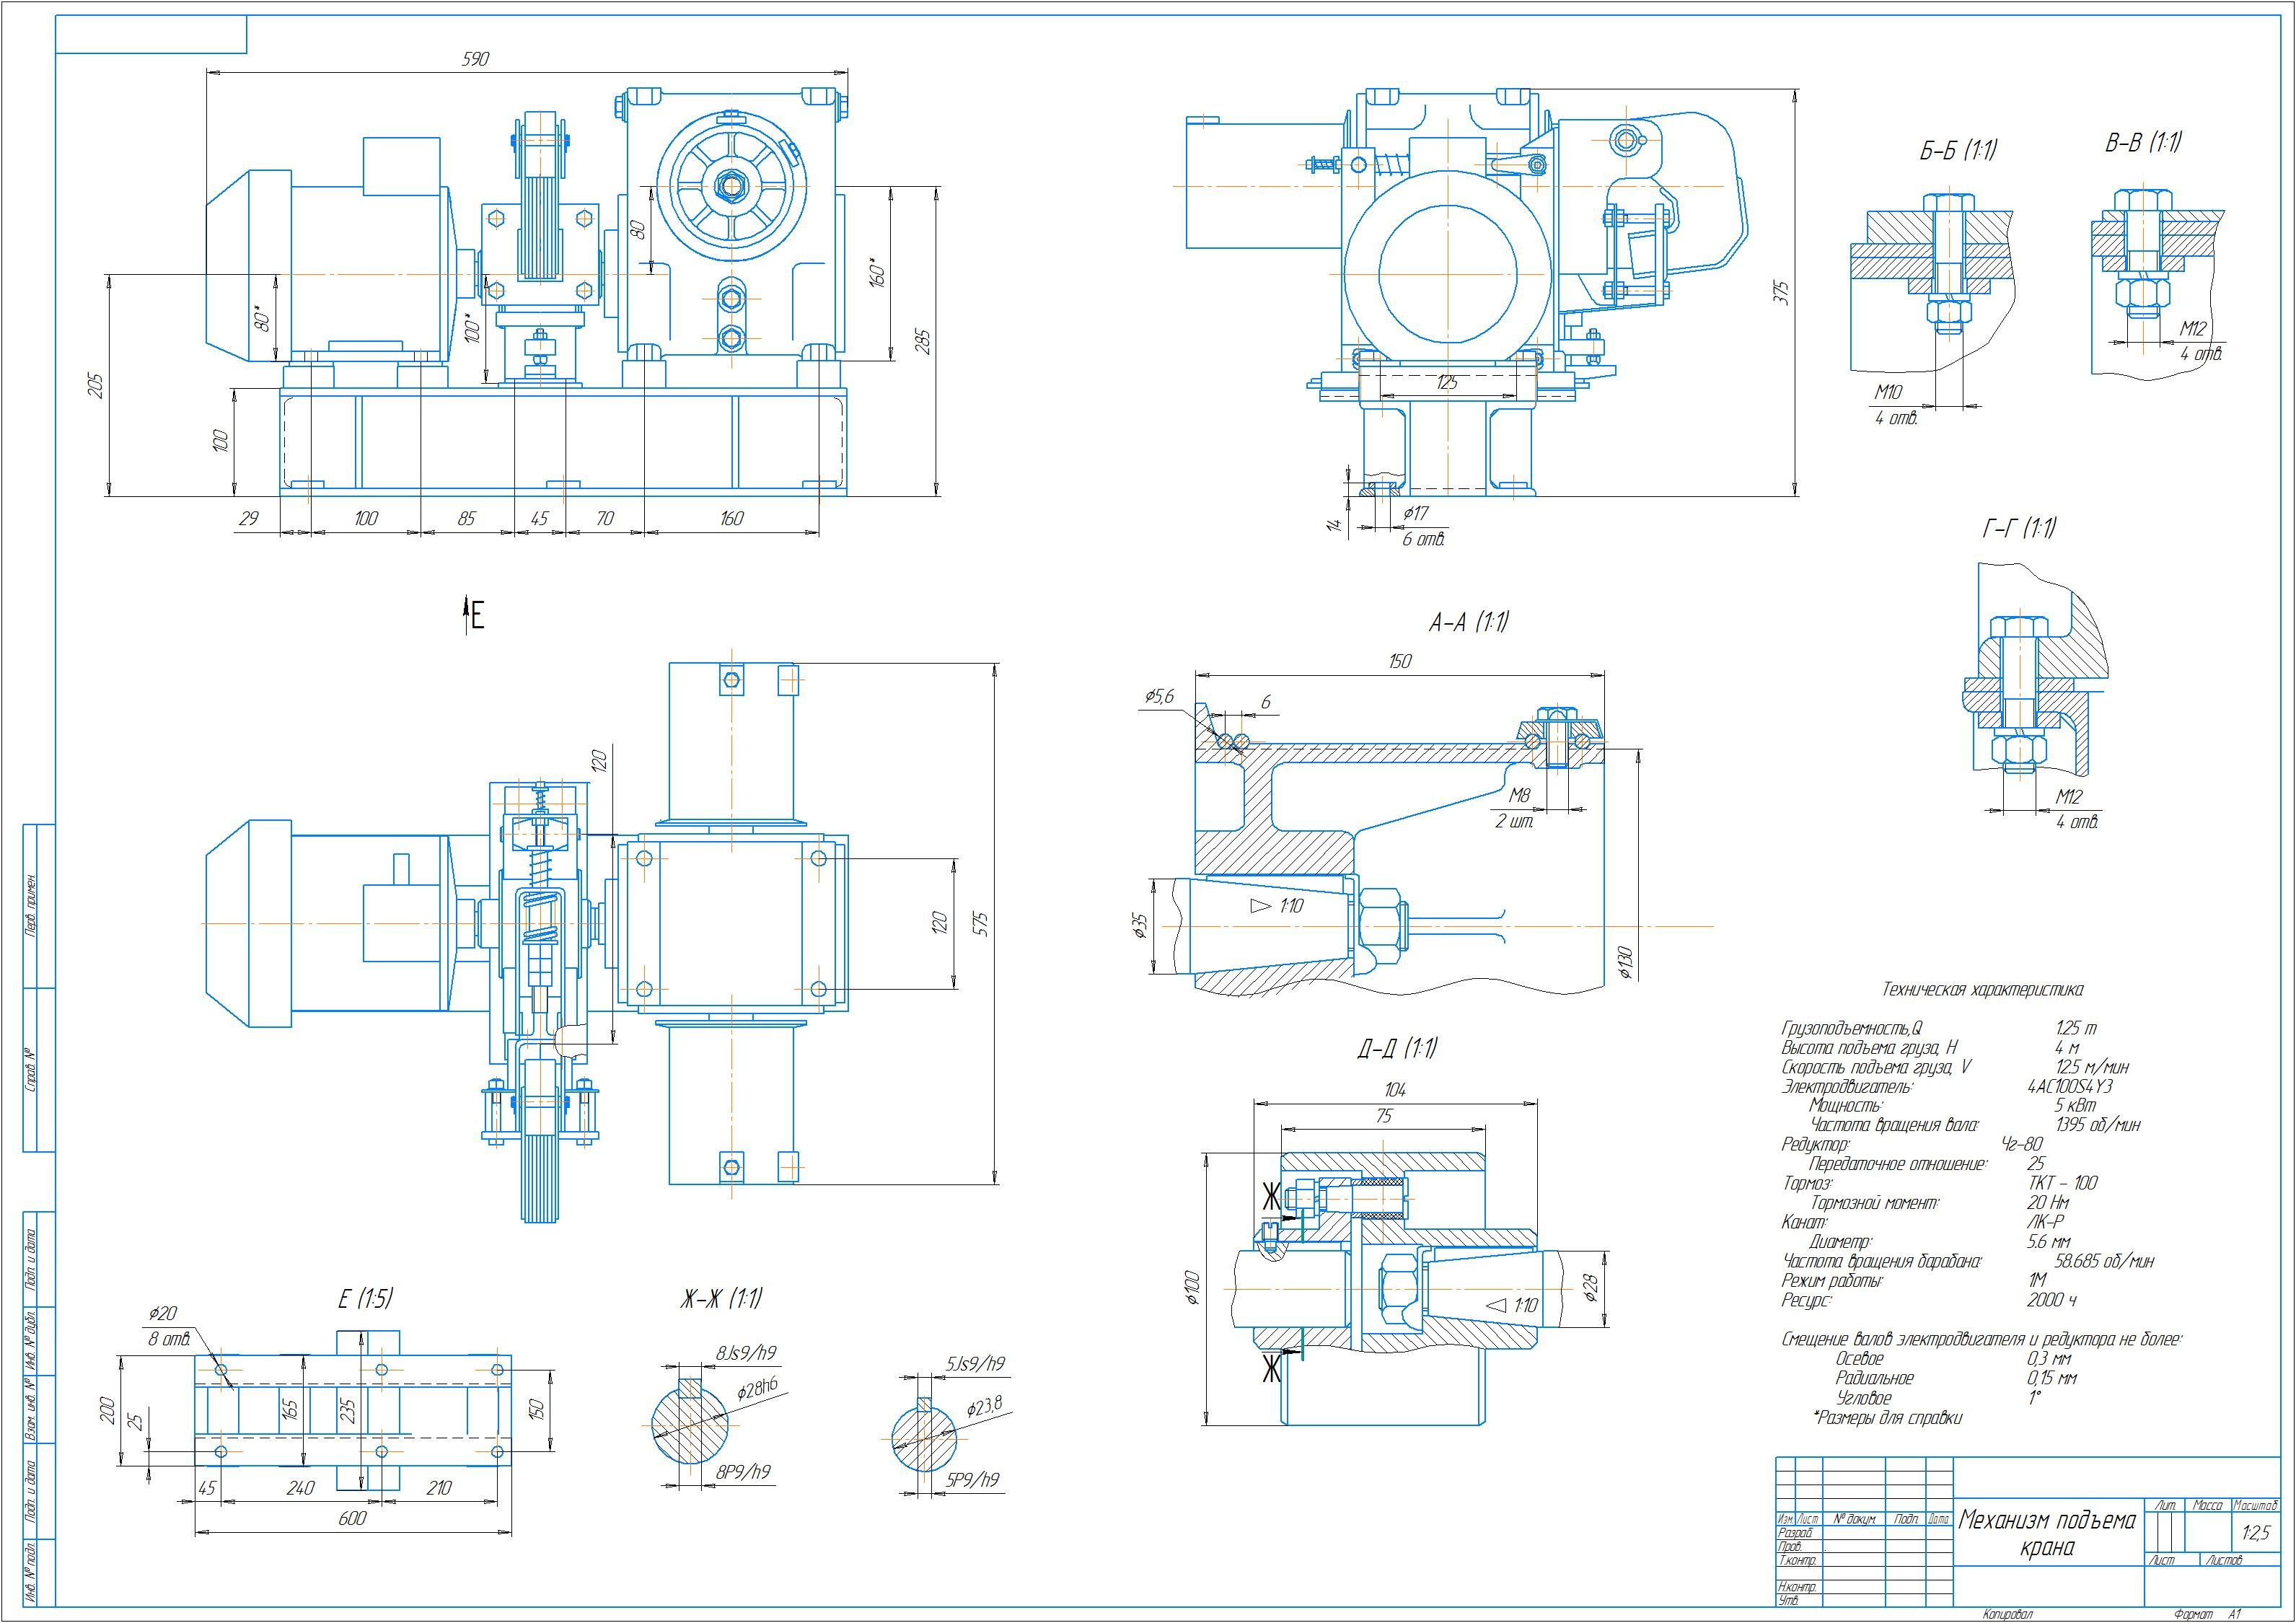Screen dimensions: 2296x1623
Task: Click the 600 dimension under view Е
Action: [352, 1518]
